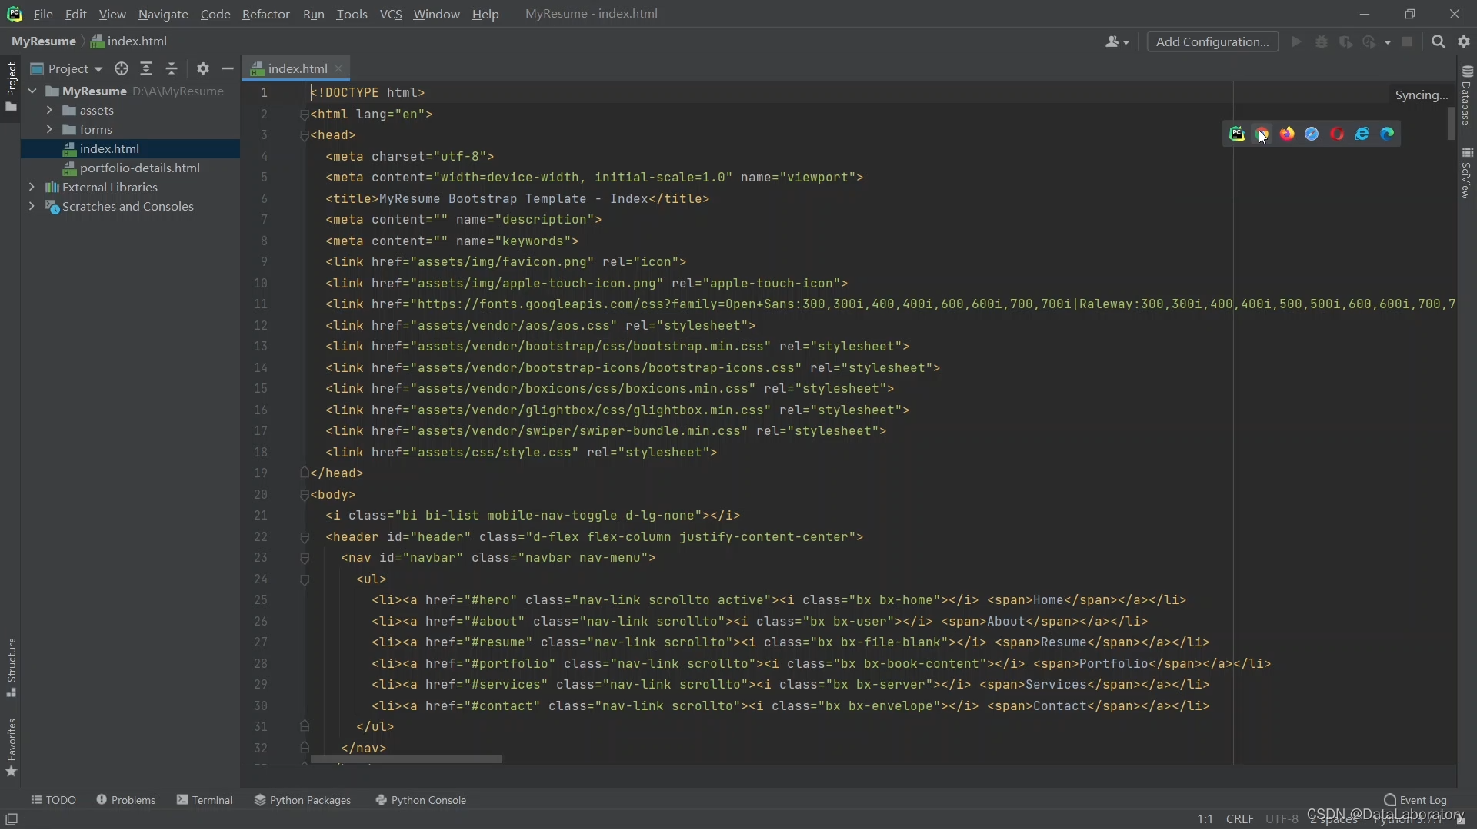1477x830 pixels.
Task: Collapse the MyResume root folder
Action: [x=32, y=91]
